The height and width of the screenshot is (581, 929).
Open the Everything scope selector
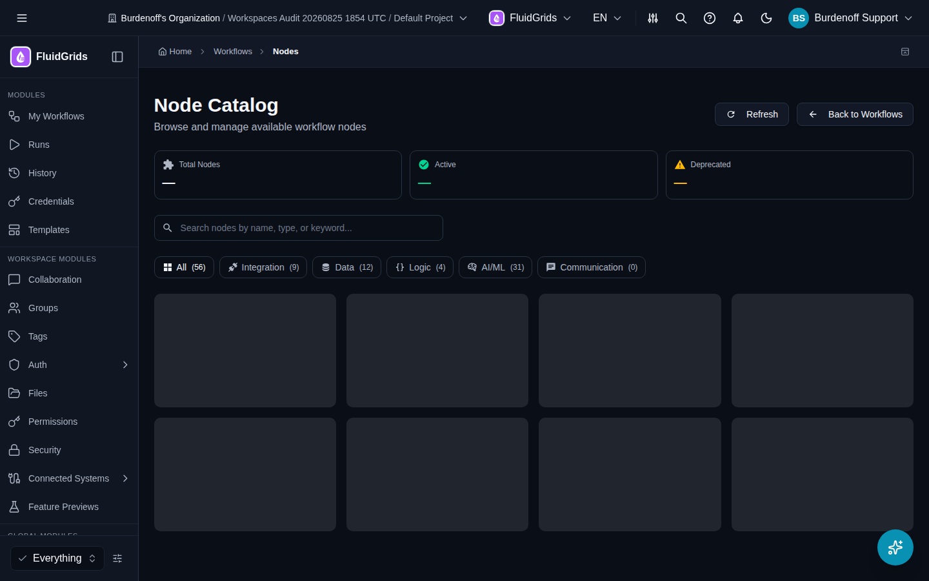coord(57,558)
